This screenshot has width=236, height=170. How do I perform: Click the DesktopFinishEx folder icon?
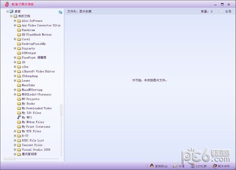pyautogui.click(x=19, y=44)
